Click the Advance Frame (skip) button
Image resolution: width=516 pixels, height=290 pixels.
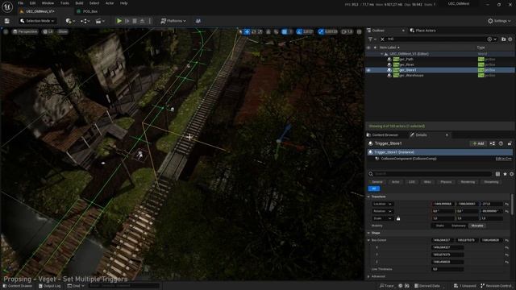(x=127, y=21)
